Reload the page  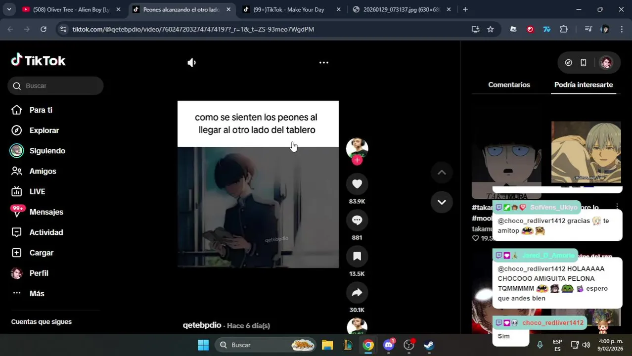pos(44,29)
